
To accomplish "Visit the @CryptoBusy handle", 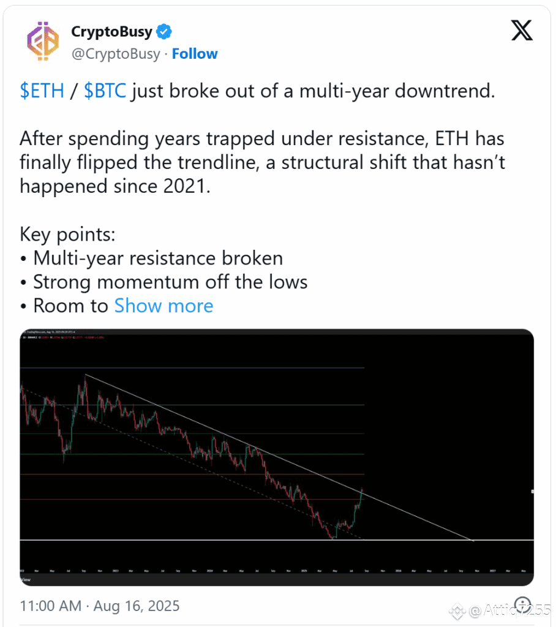I will pyautogui.click(x=116, y=54).
